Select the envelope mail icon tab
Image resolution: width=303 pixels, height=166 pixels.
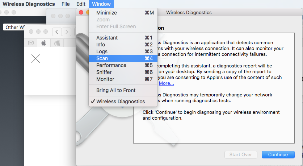click(x=31, y=43)
